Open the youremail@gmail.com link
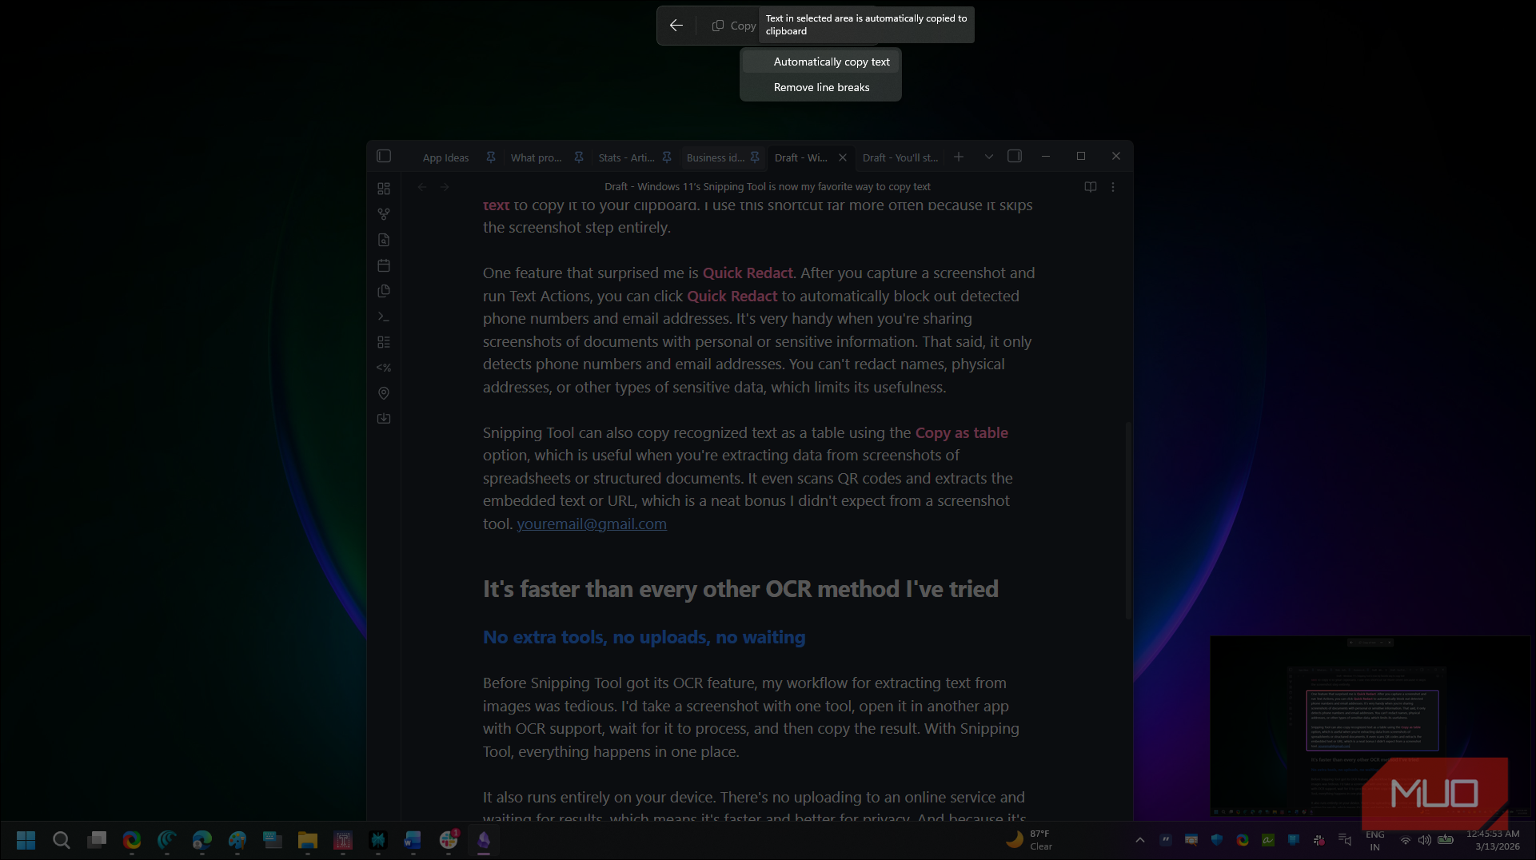Screen dimensions: 1536x860 (592, 524)
